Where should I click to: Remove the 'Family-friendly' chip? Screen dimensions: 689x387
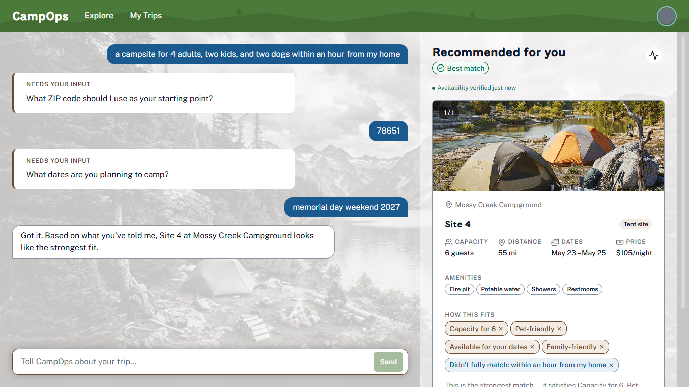pos(602,347)
